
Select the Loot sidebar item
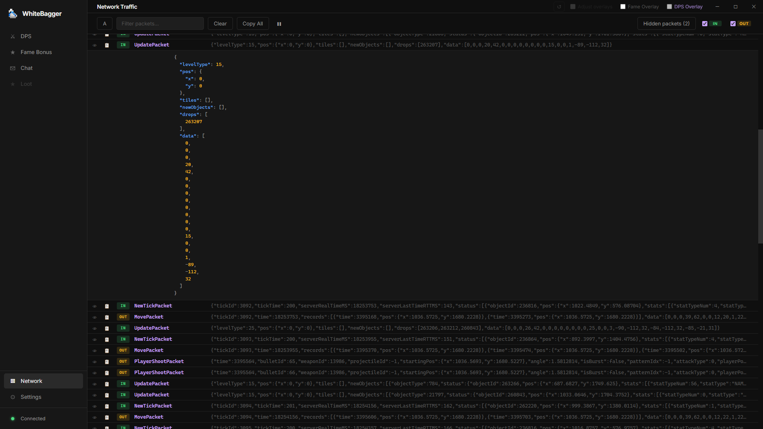coord(43,84)
